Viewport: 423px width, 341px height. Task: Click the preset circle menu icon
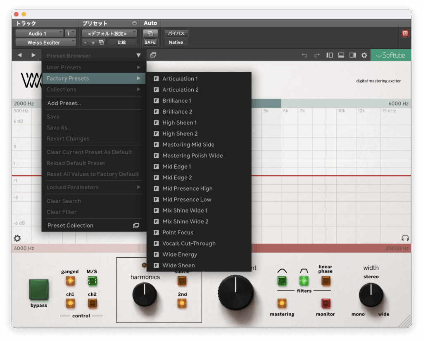[x=134, y=24]
